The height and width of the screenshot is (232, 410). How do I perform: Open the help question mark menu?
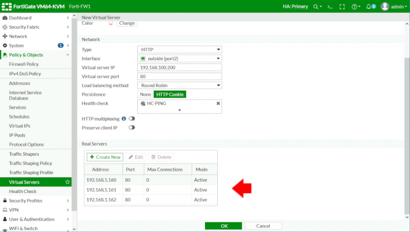click(356, 7)
